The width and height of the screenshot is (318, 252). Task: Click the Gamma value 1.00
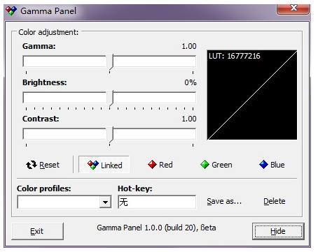click(189, 46)
